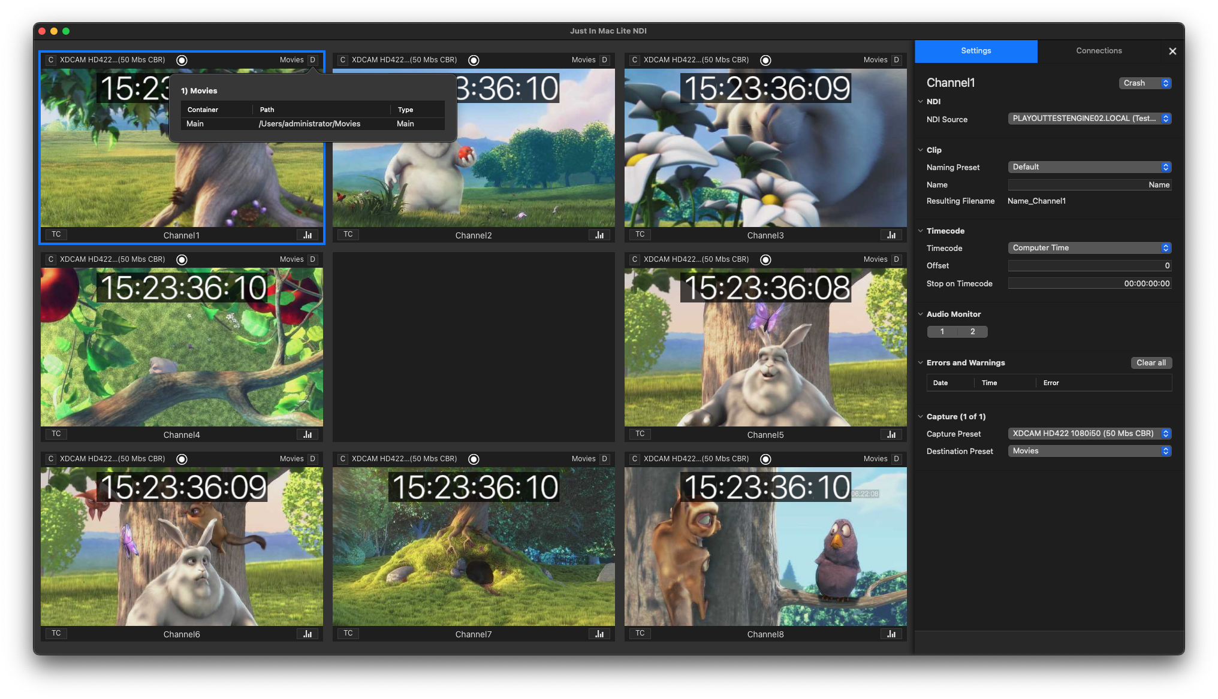Open Channel4 audio meter bars icon
Viewport: 1218px width, 699px height.
click(307, 434)
